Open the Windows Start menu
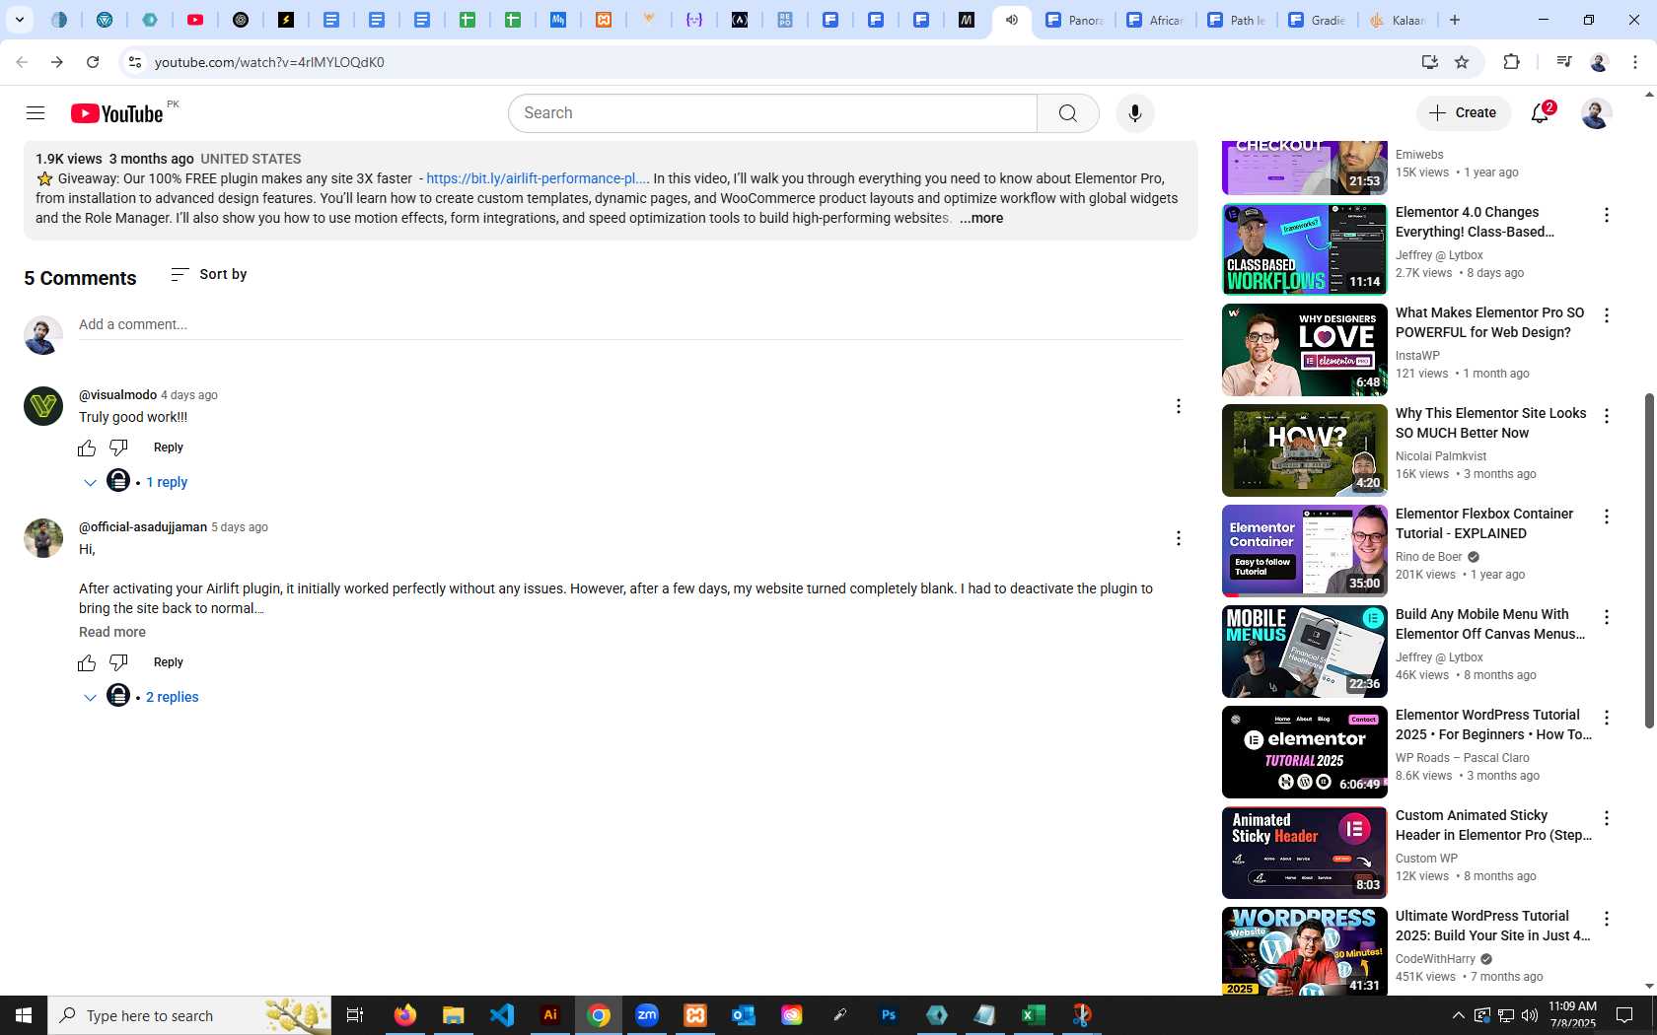The width and height of the screenshot is (1657, 1035). [24, 1015]
